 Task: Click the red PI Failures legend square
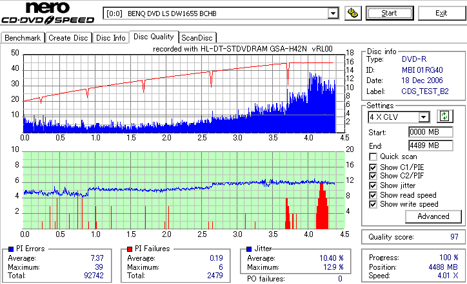coord(130,249)
